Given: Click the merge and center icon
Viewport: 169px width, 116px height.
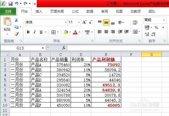Looking at the screenshot, I should (135, 32).
